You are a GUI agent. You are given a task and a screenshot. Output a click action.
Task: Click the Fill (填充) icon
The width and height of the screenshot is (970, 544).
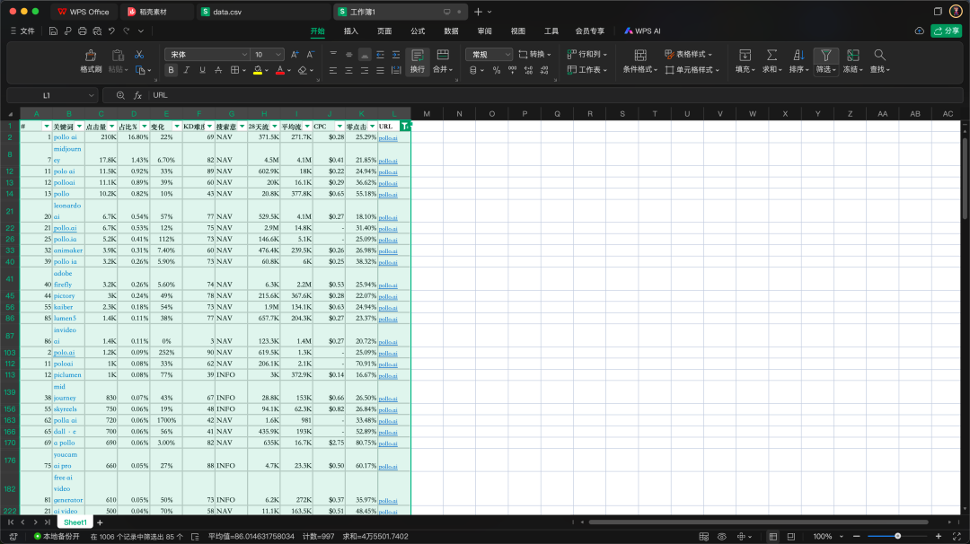click(x=745, y=56)
